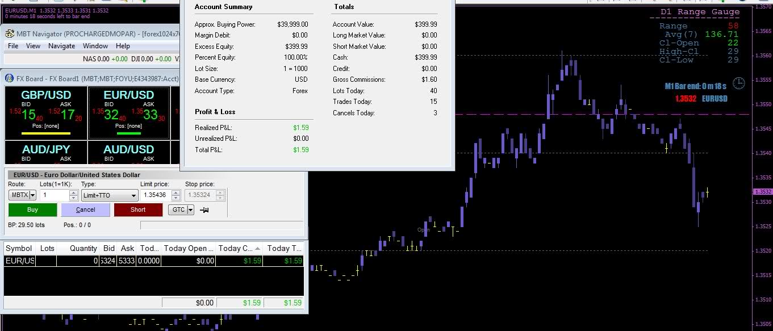Click the Account Summary heading

(223, 7)
